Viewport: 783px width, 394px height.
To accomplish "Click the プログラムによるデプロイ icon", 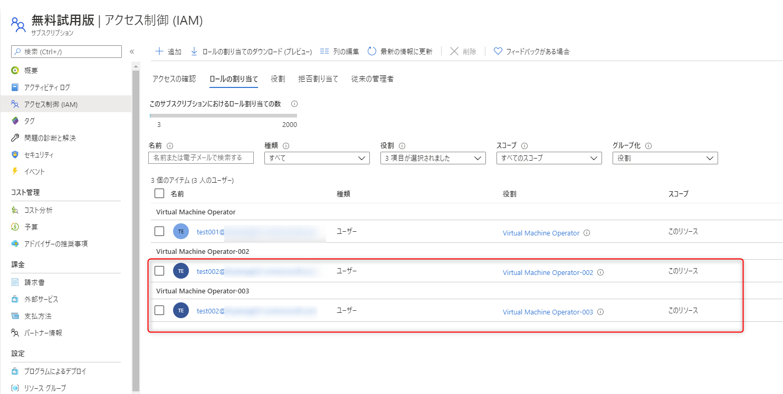I will pos(15,371).
